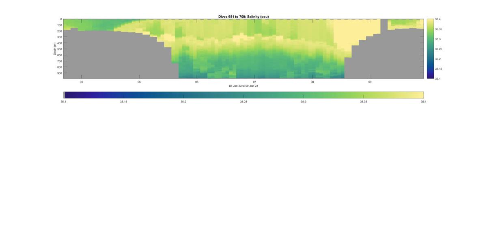
Task: Click "35.35" label on the vertical colorbar
Action: click(x=439, y=29)
